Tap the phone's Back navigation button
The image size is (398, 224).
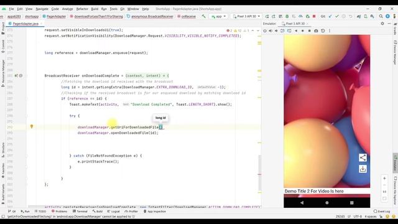[x=302, y=203]
